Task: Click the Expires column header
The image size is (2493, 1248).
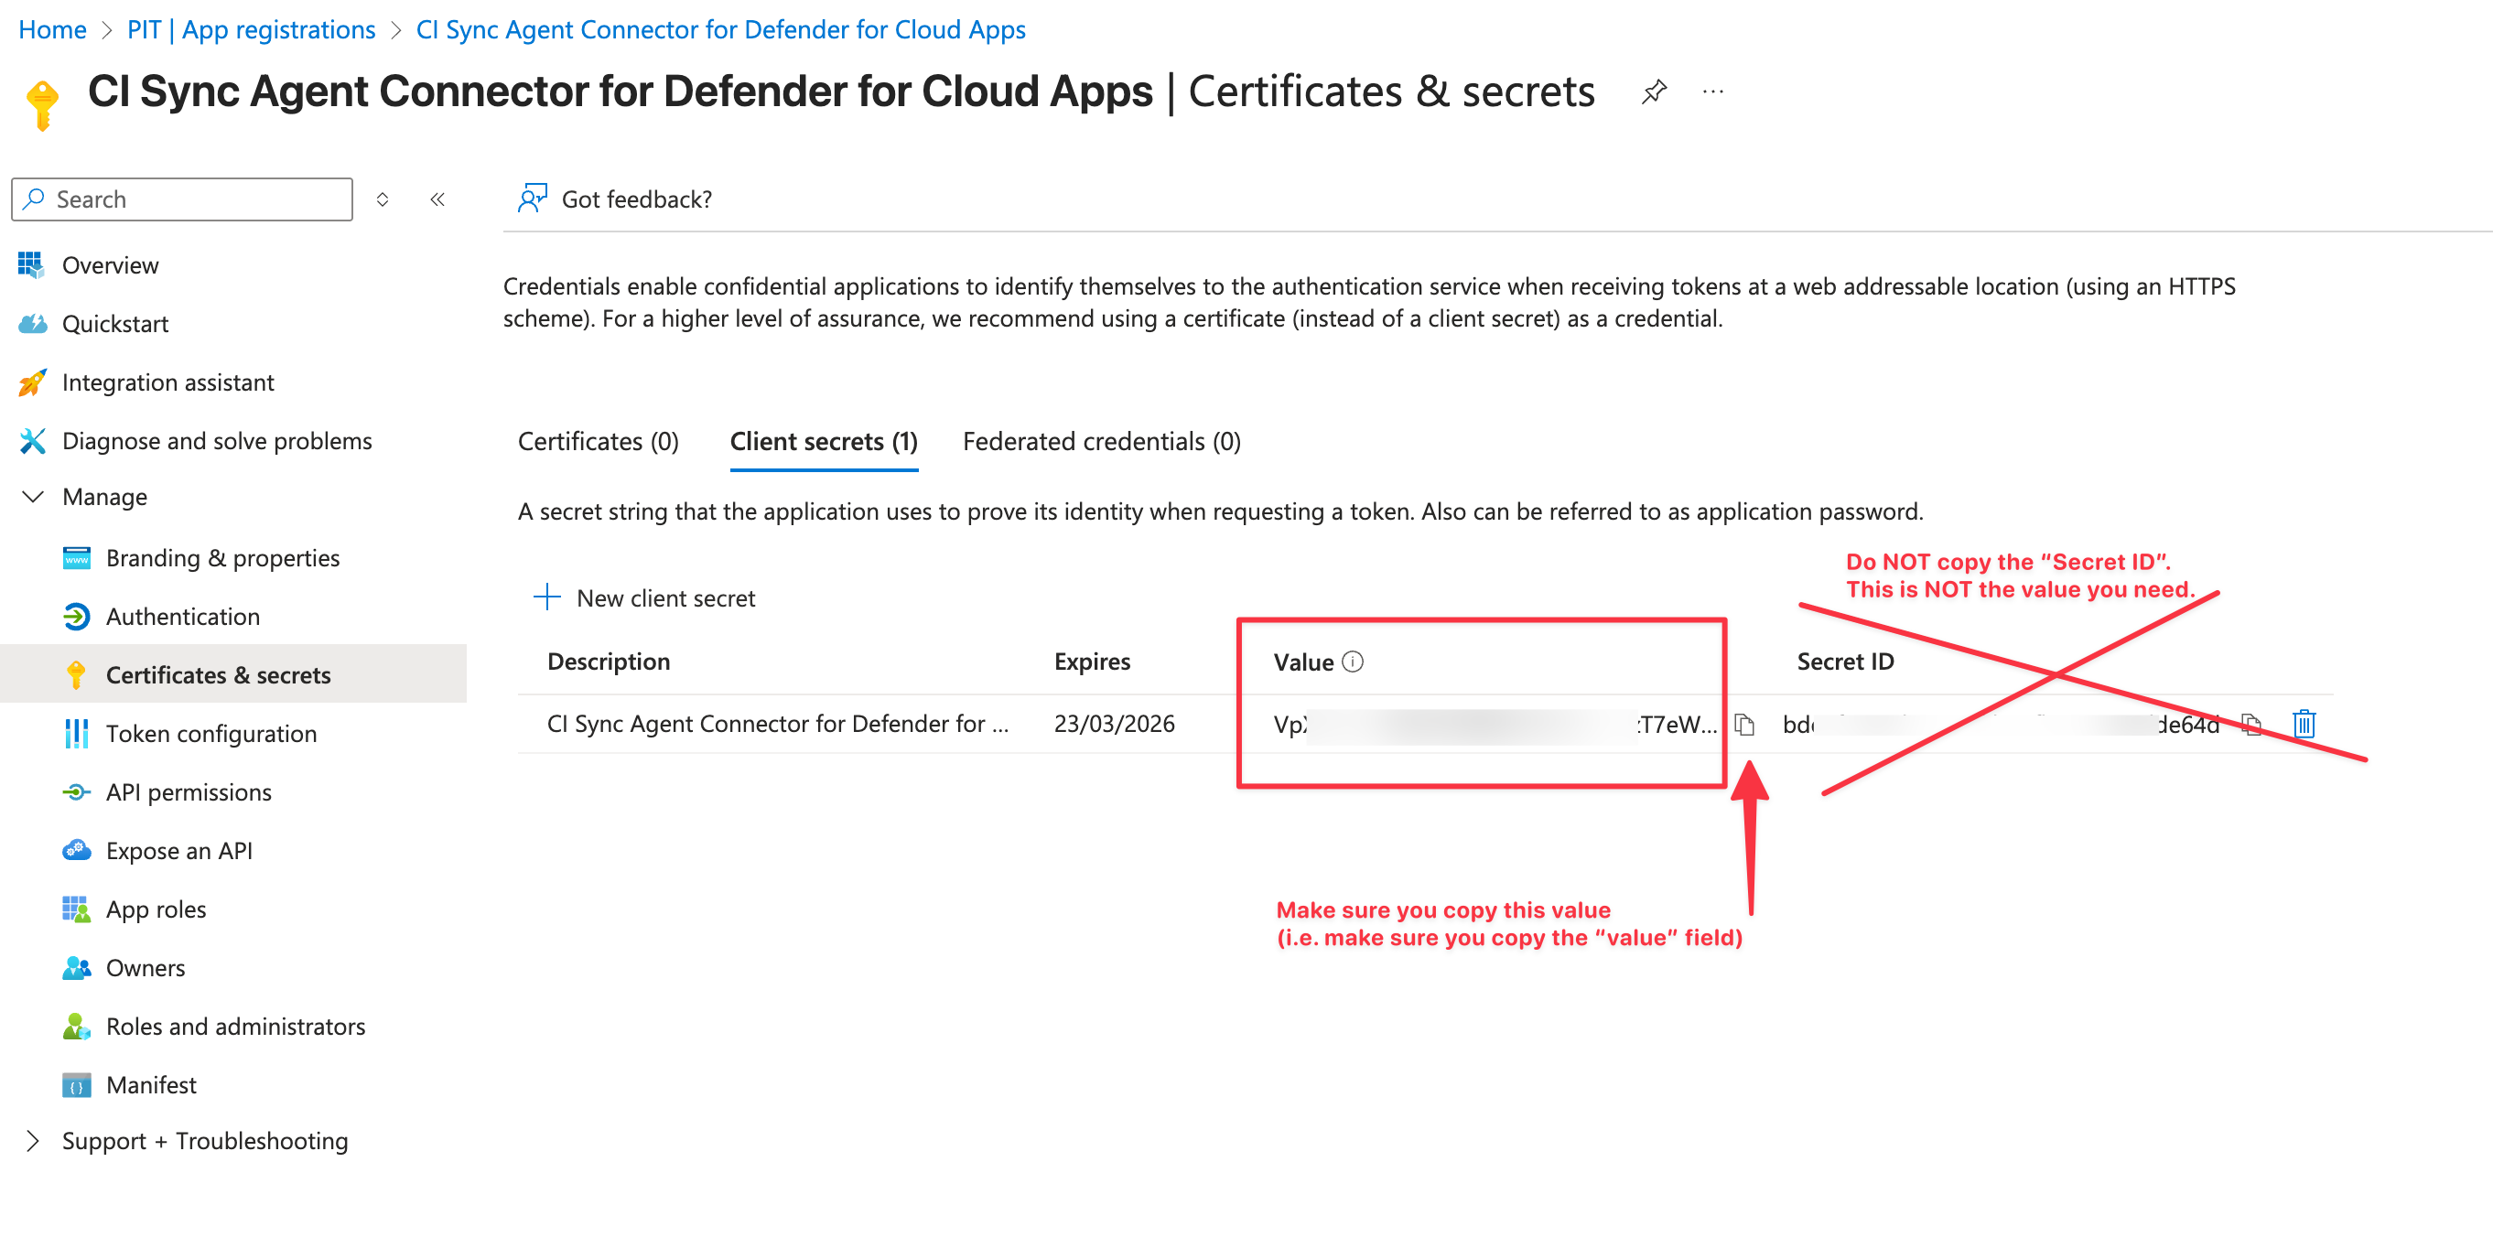Action: point(1092,662)
